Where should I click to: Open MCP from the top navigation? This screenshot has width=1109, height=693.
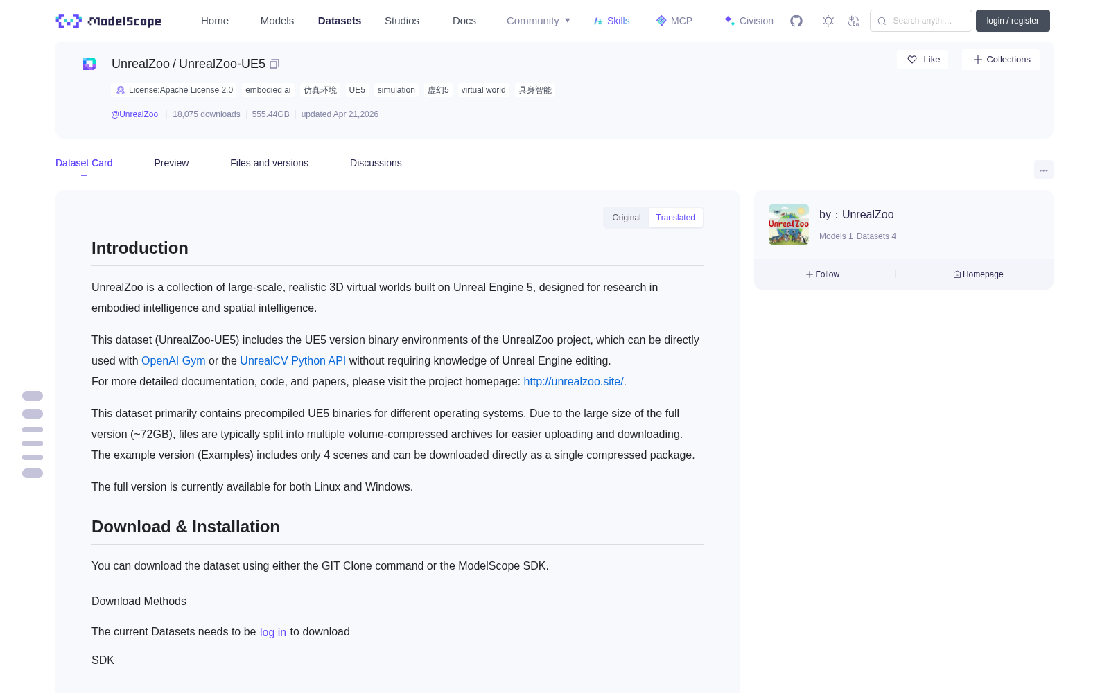[674, 21]
